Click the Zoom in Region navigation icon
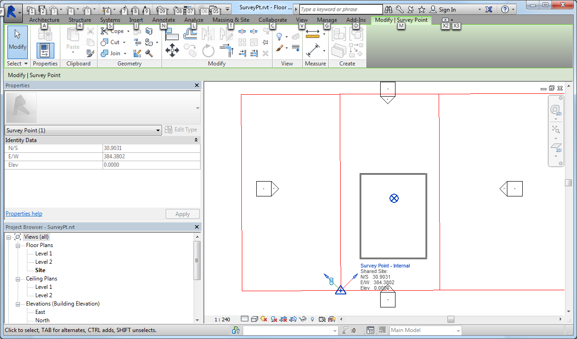577x339 pixels. 556,130
